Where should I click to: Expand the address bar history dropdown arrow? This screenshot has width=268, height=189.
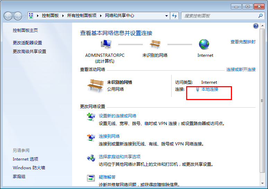coord(167,16)
